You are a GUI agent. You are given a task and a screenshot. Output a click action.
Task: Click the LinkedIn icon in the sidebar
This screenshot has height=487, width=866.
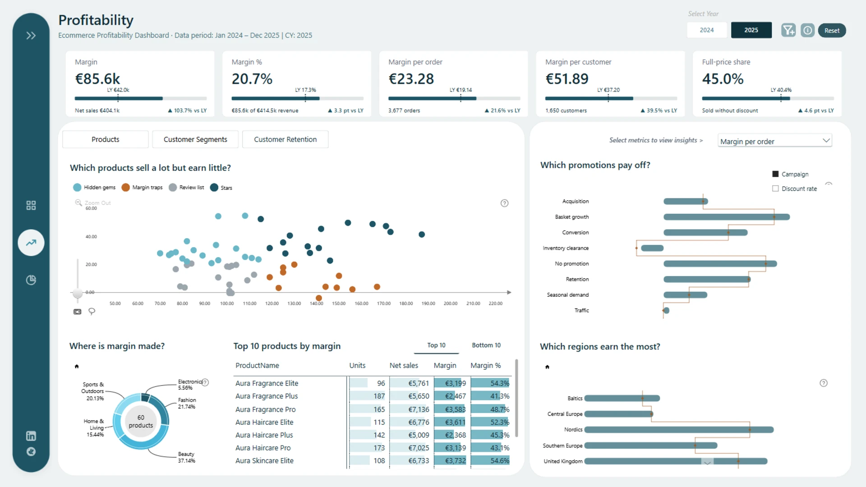pos(31,436)
